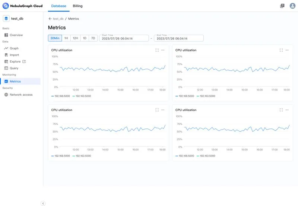Click the test_db breadcrumb link
Viewport: 298px width, 206px height.
point(58,19)
